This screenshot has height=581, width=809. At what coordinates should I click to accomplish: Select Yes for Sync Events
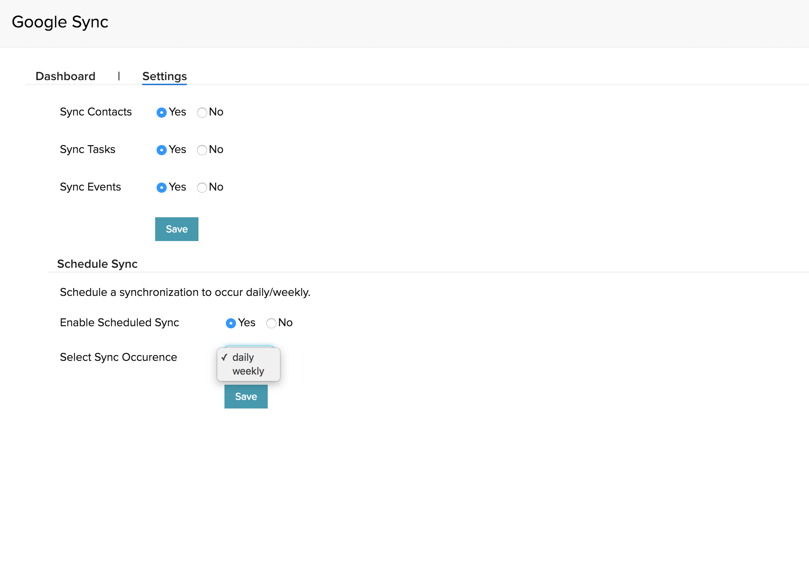point(162,188)
